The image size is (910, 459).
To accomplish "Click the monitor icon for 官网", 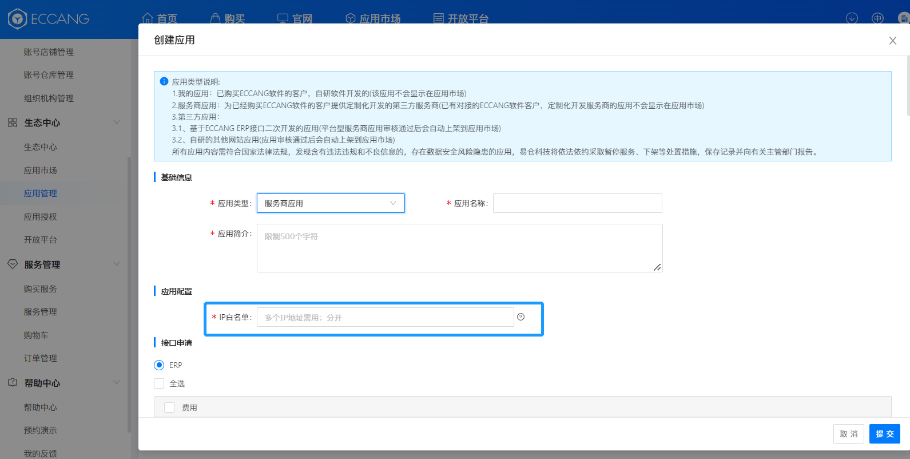I will 283,18.
